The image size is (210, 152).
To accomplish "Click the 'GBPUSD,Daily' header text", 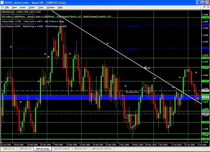I will tap(8, 12).
